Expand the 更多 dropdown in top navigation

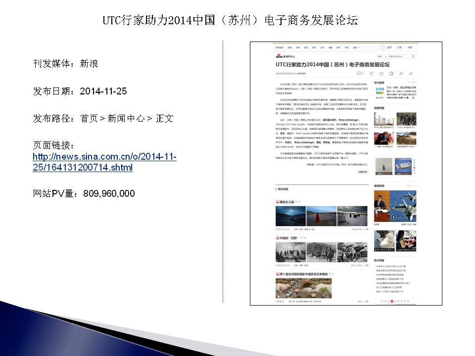tap(356, 47)
